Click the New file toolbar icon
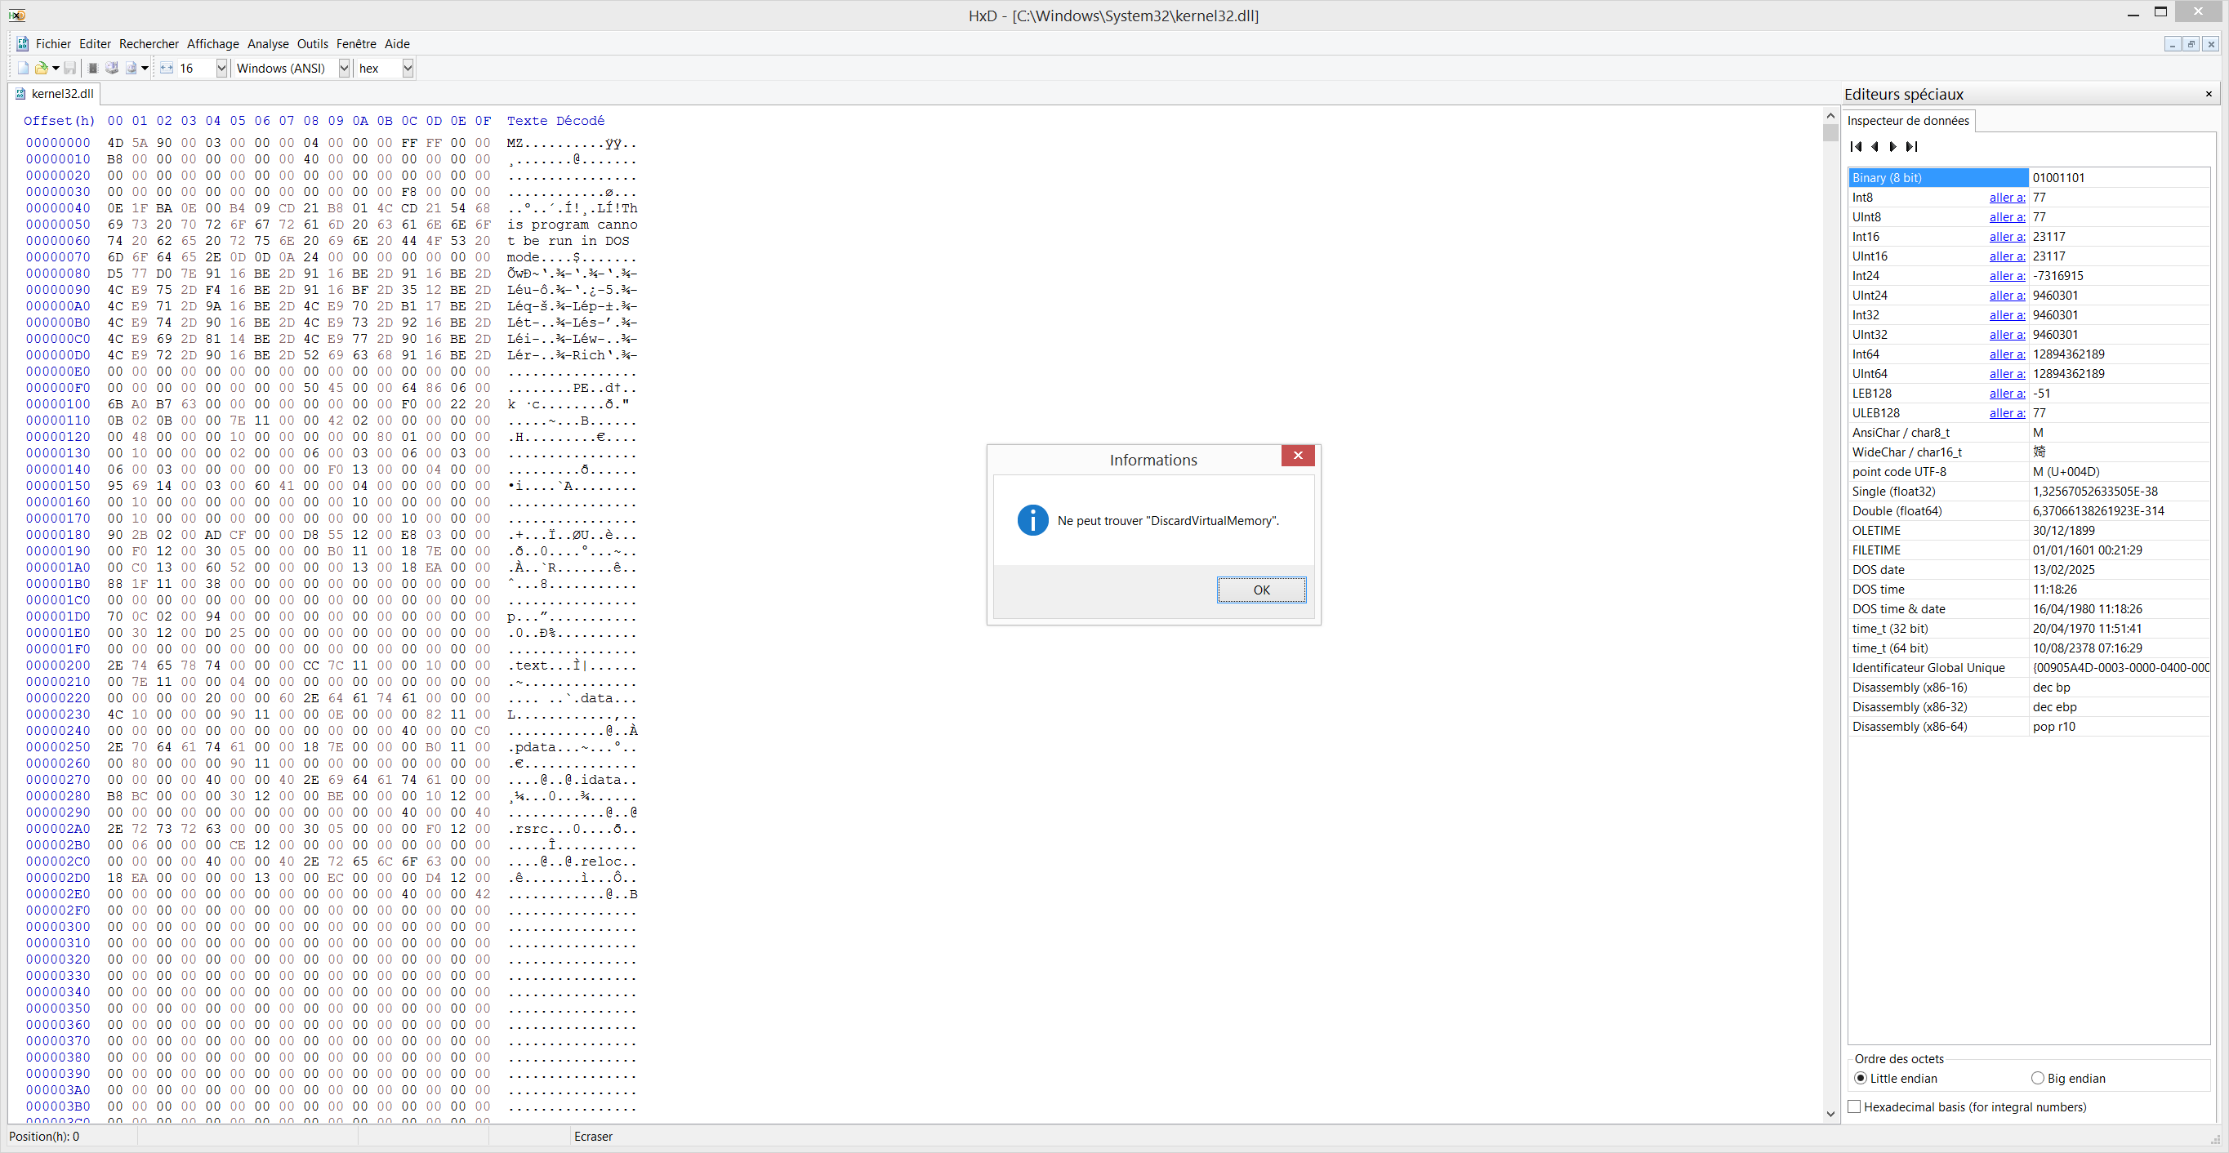The image size is (2229, 1153). click(24, 69)
